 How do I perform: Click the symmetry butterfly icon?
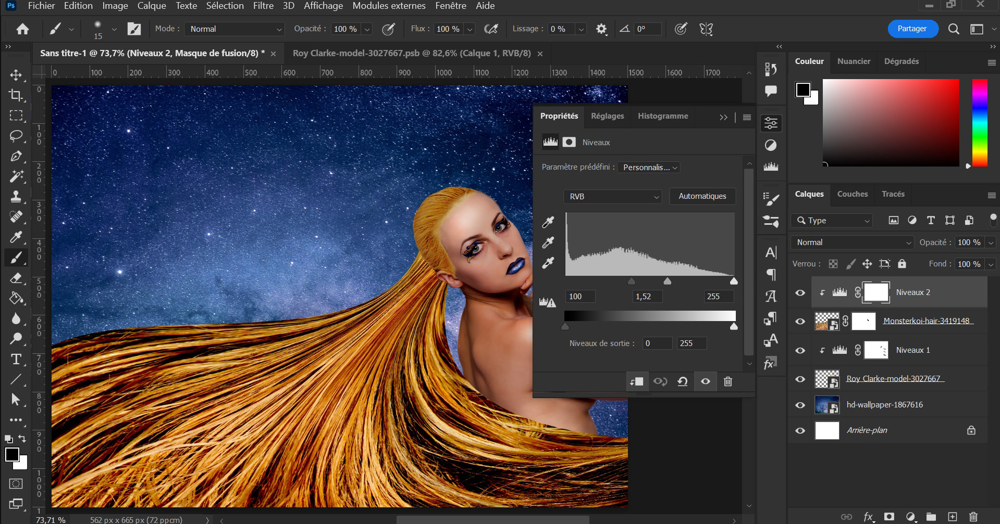click(x=706, y=29)
